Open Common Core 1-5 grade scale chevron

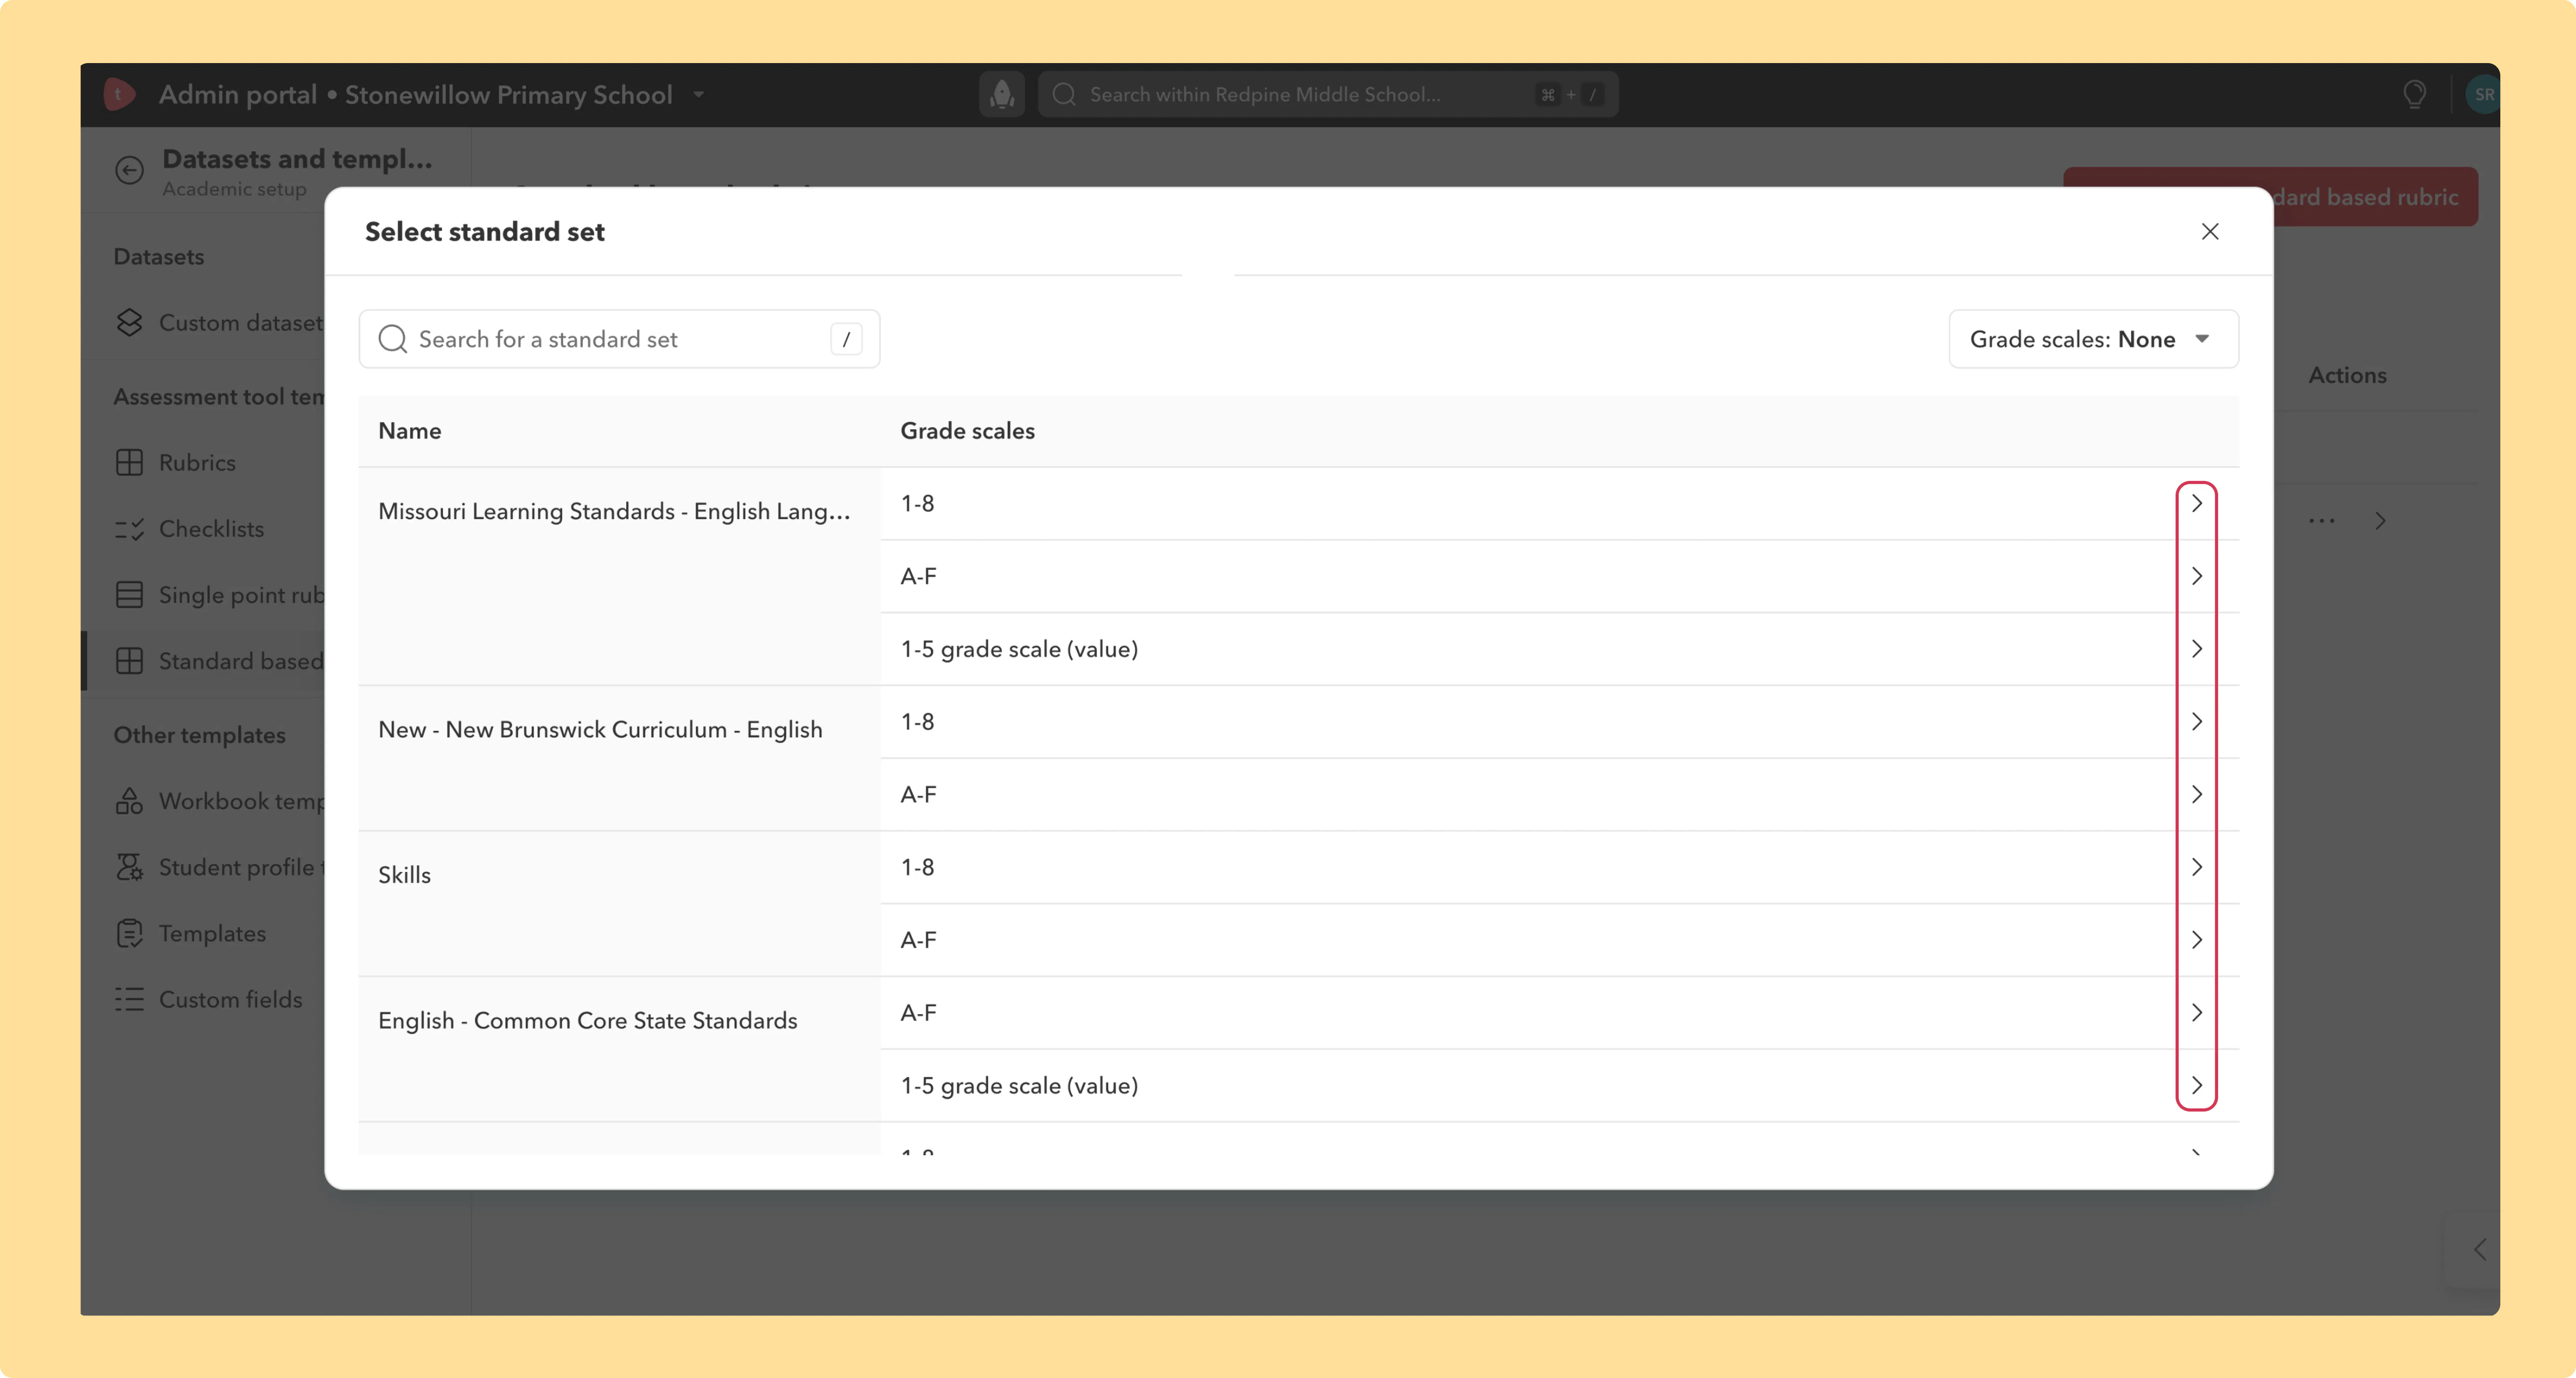[2196, 1086]
